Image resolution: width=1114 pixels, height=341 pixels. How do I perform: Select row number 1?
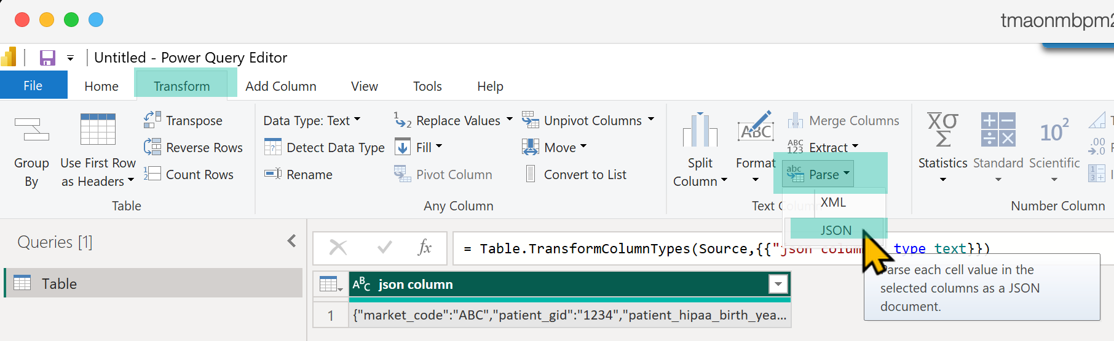tap(331, 315)
